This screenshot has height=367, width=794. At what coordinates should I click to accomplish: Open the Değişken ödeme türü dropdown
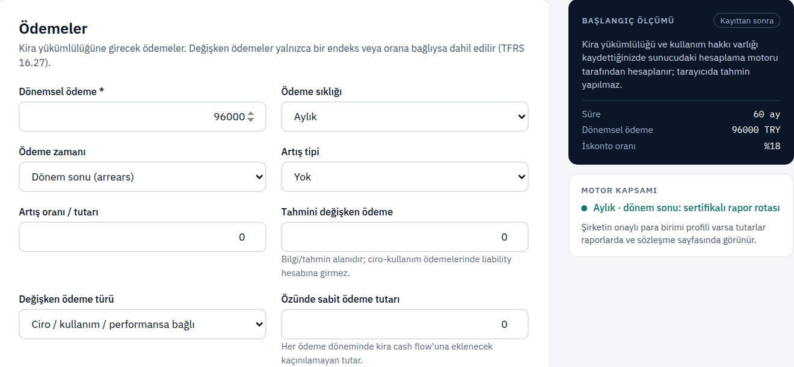click(x=142, y=324)
